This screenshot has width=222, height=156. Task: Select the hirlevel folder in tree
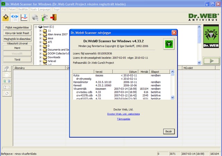click(x=52, y=61)
